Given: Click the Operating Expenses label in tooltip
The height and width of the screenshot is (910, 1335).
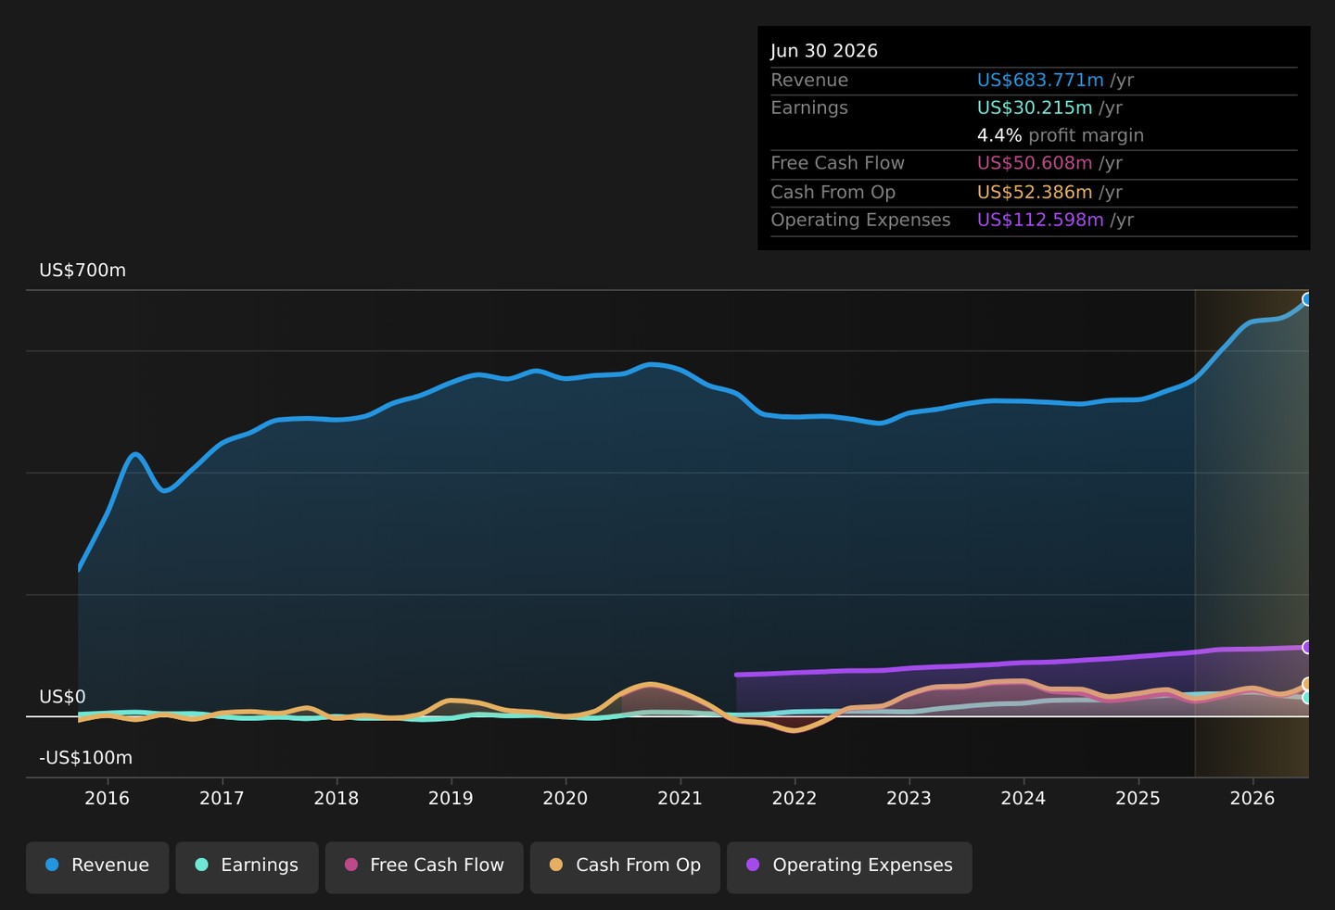Looking at the screenshot, I should click(x=861, y=220).
